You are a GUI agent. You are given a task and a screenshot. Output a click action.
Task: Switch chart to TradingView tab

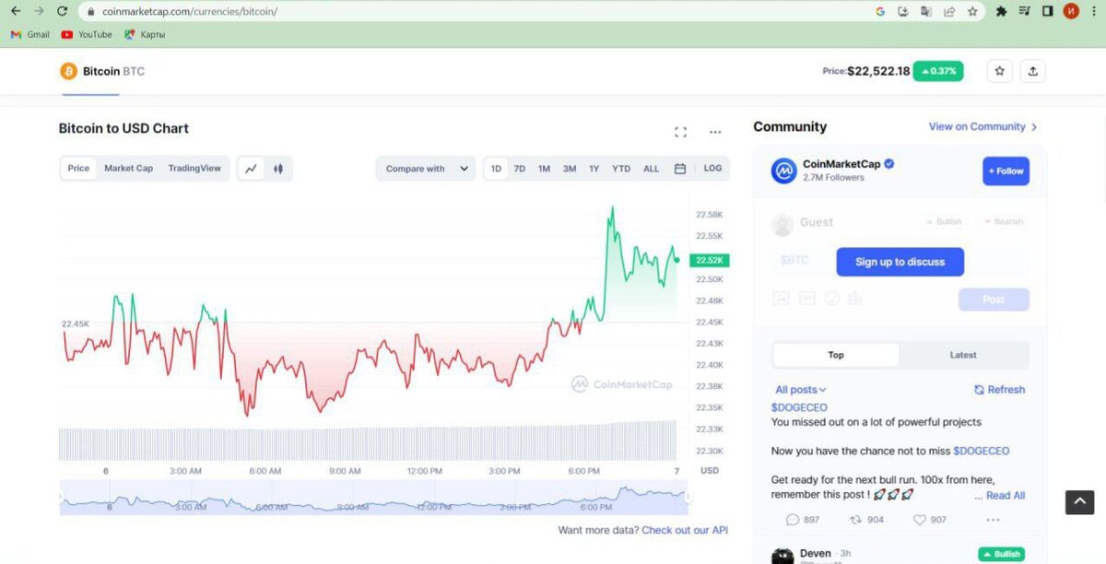tap(194, 169)
